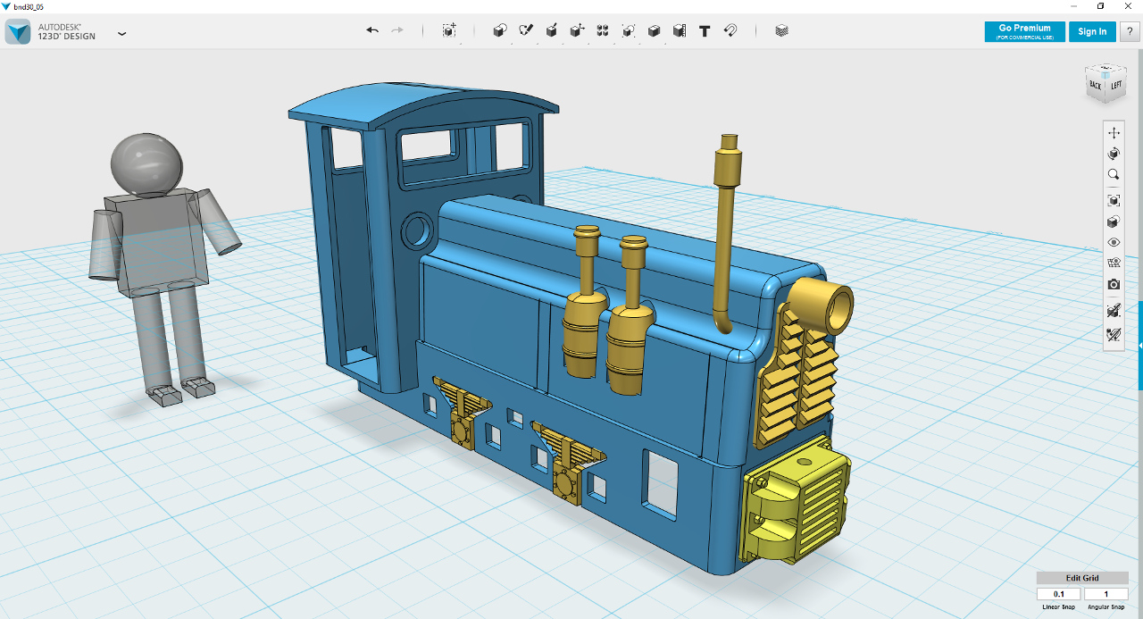Select the Orbit navigation tool

(x=1114, y=154)
